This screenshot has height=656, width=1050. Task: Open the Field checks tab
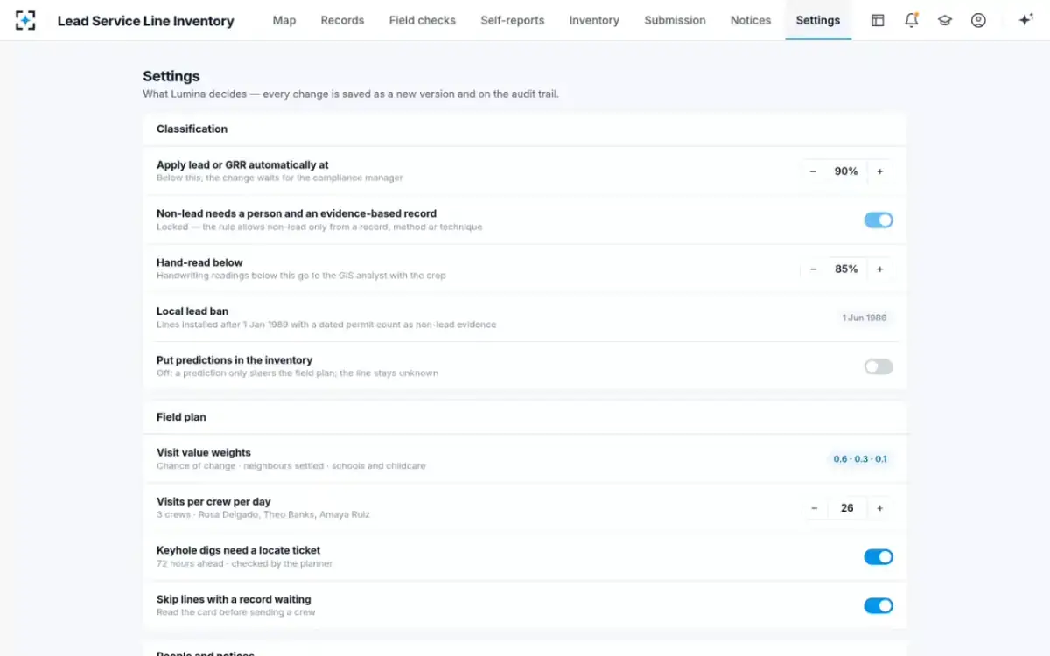click(423, 20)
